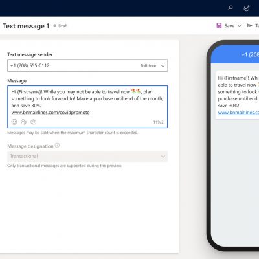Image resolution: width=259 pixels, height=259 pixels.
Task: Click the 'Messages may be split' note
Action: (x=73, y=133)
